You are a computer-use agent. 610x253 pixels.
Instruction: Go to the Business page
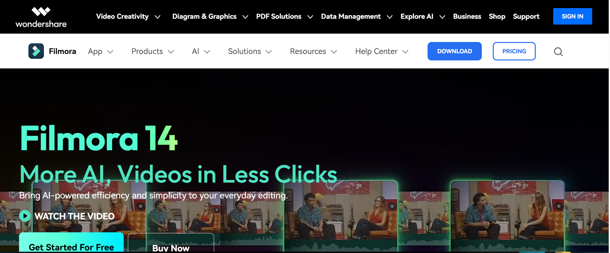(467, 16)
